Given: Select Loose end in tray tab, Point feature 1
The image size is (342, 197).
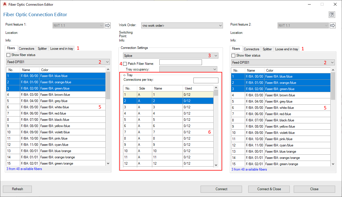Looking at the screenshot, I should coord(62,49).
